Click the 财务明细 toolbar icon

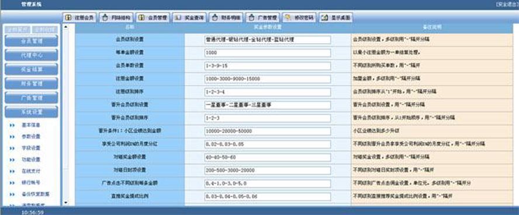pos(226,18)
